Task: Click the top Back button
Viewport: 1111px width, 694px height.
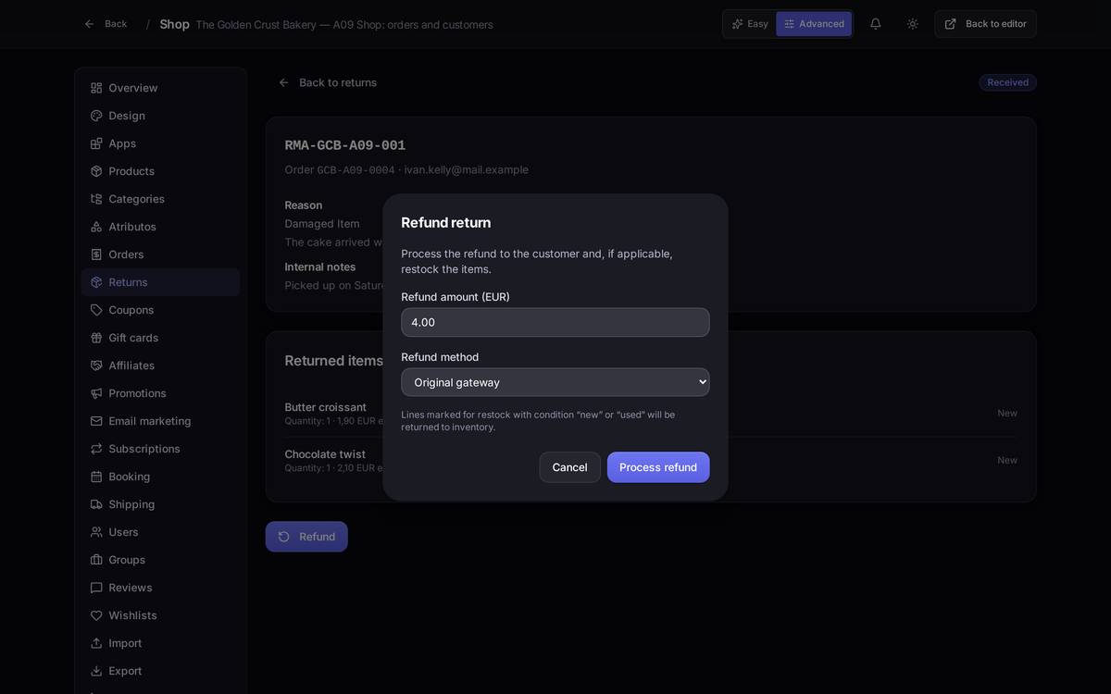Action: tap(106, 24)
